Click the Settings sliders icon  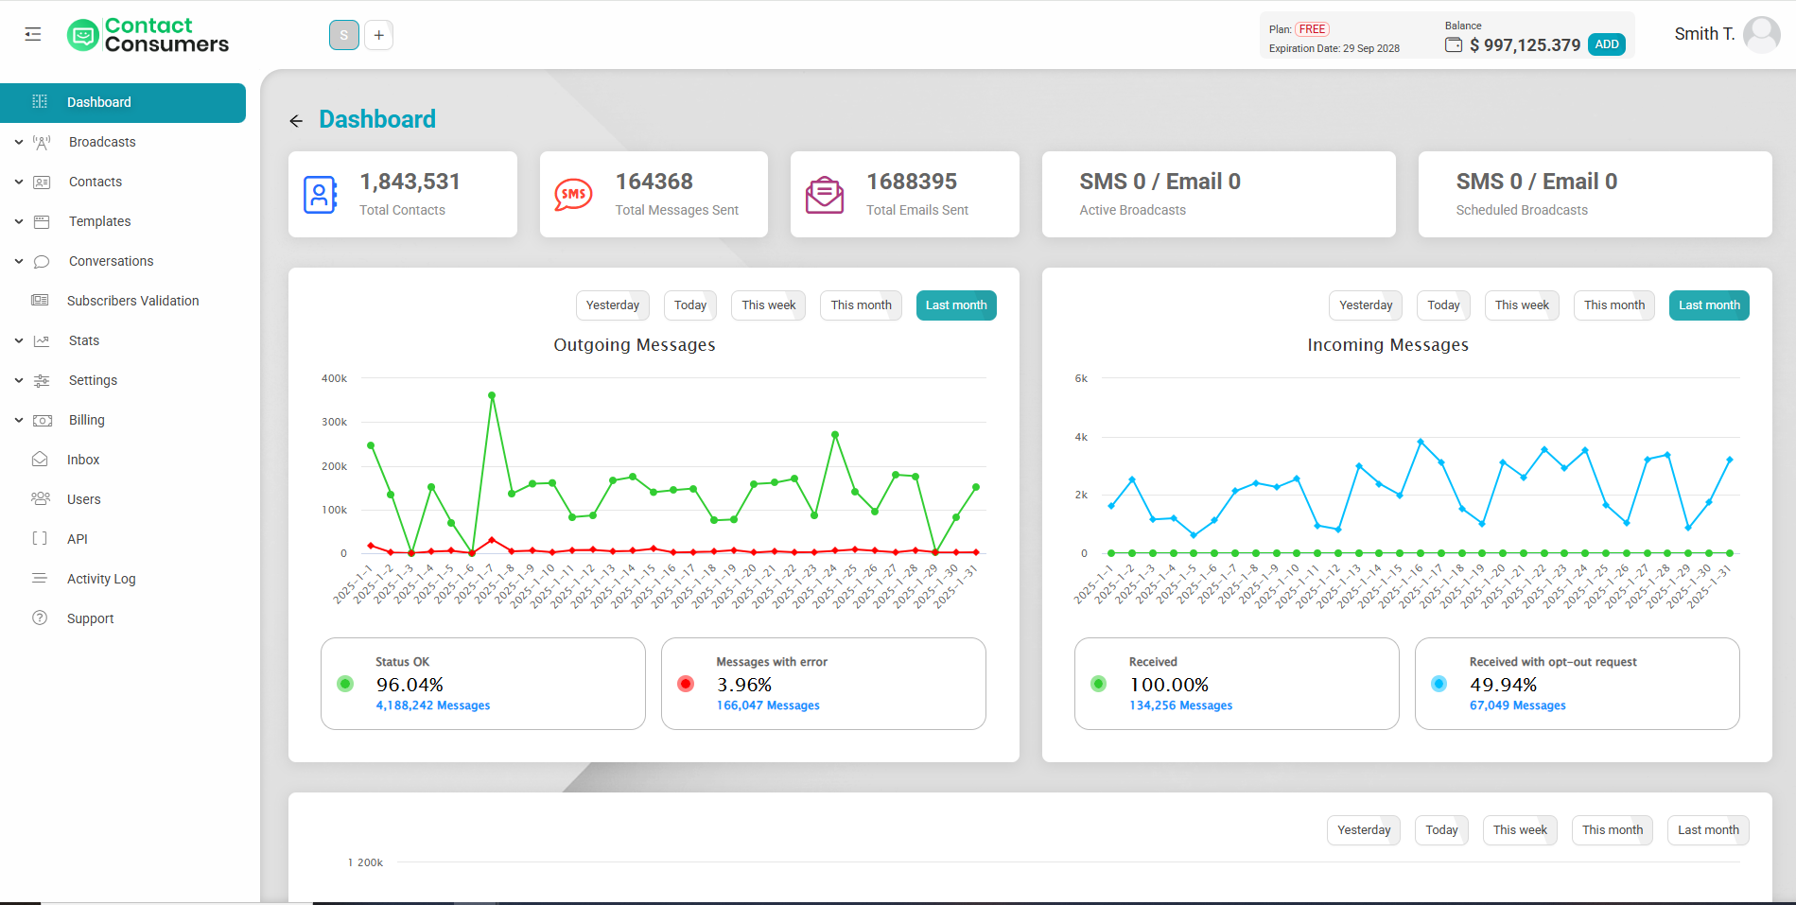(42, 380)
